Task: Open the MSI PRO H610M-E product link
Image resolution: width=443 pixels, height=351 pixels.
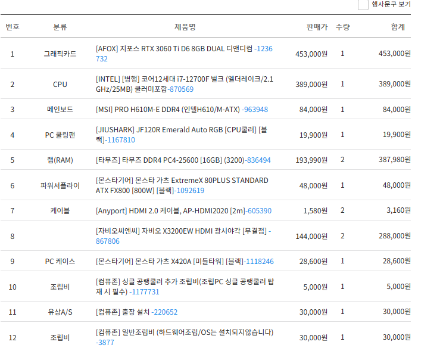Action: point(182,110)
